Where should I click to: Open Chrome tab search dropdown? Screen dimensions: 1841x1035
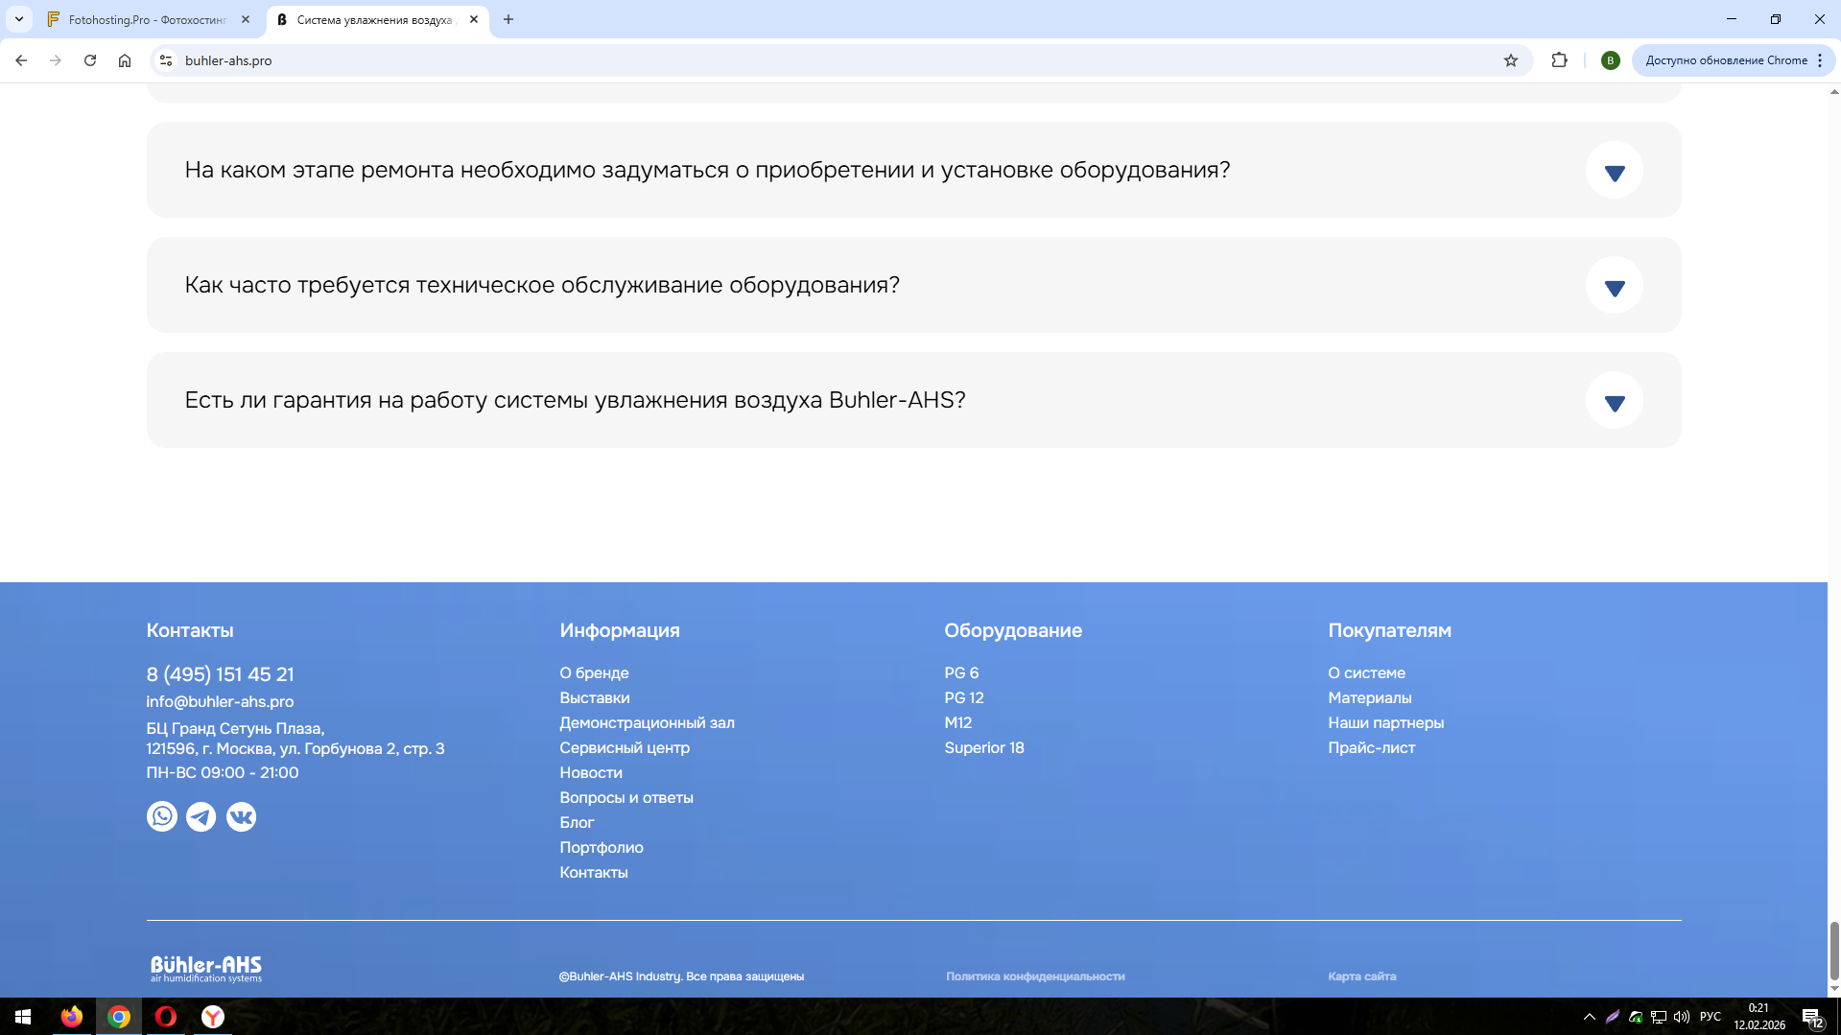(x=19, y=19)
